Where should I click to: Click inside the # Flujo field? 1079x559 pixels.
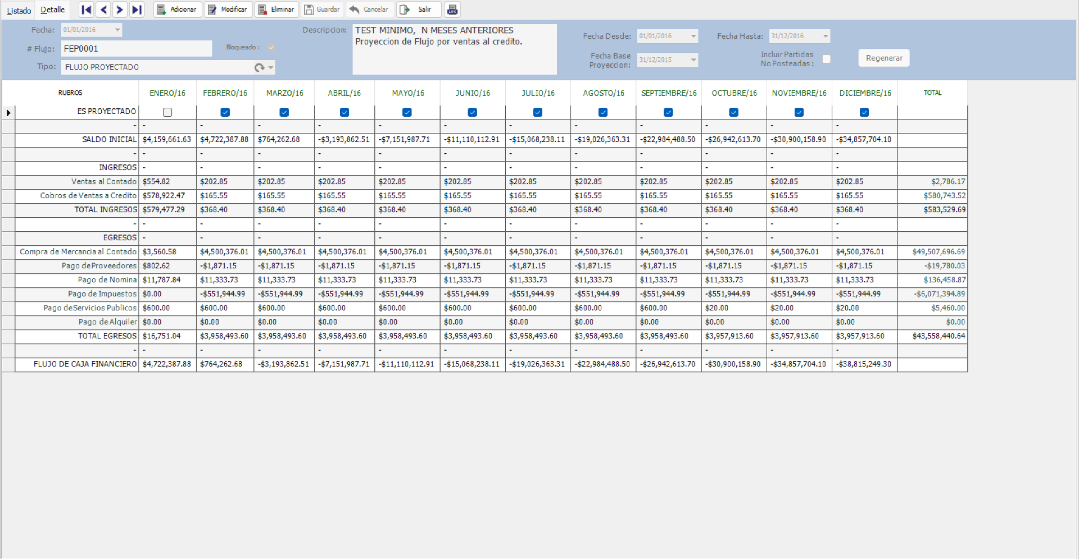[135, 49]
